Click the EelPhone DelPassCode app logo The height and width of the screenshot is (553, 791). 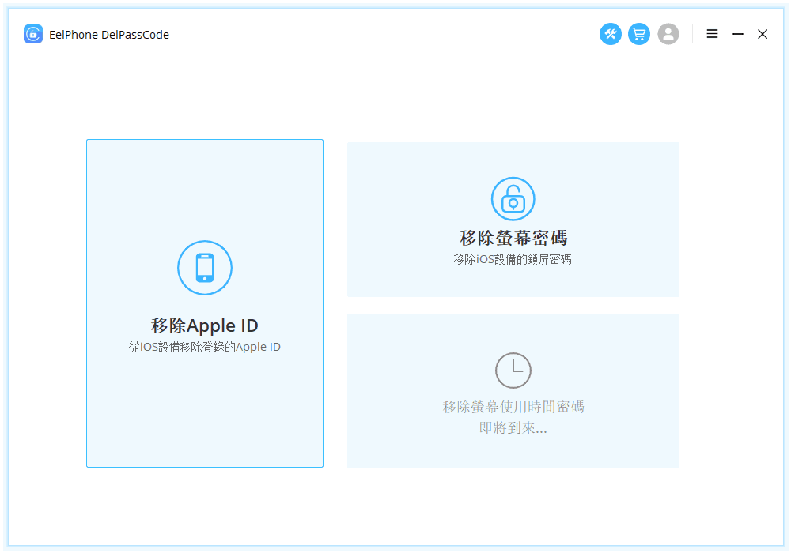33,34
